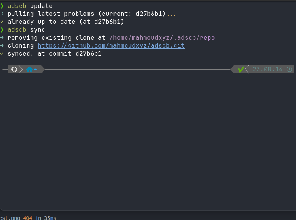Viewport: 296px width, 220px height.
Task: Click the orange 404 status code at the bottom
Action: (x=28, y=218)
